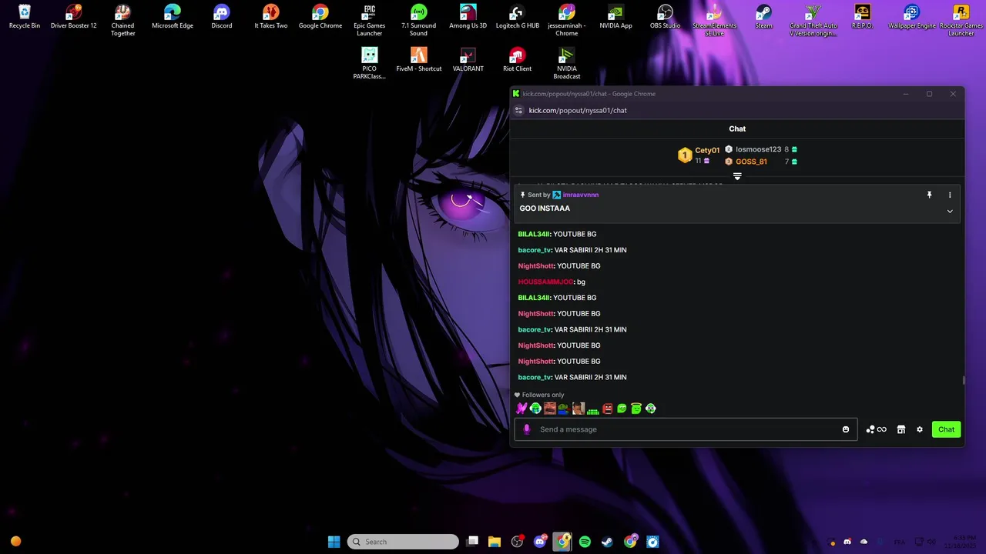Click the purple microphone icon in input
Screen dimensions: 986x554
click(x=527, y=429)
